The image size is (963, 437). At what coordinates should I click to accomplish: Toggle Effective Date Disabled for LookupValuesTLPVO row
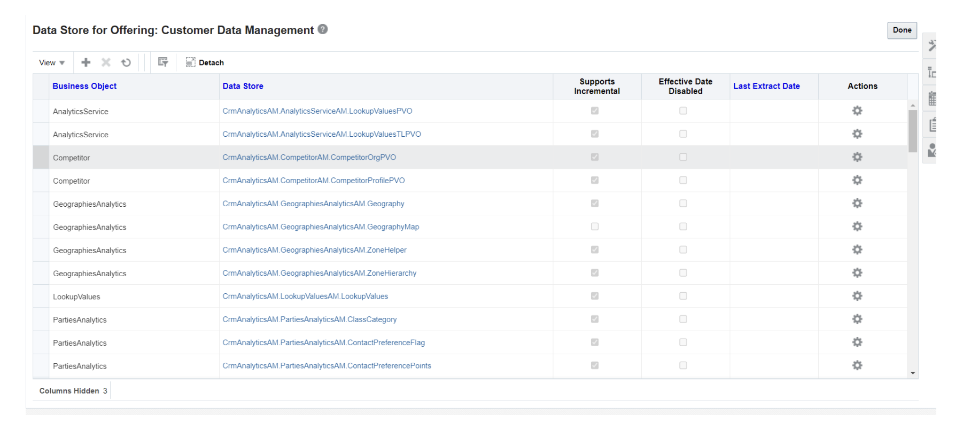point(683,134)
